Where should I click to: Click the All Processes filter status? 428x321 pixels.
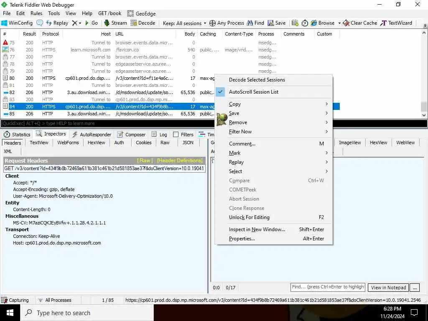54,300
